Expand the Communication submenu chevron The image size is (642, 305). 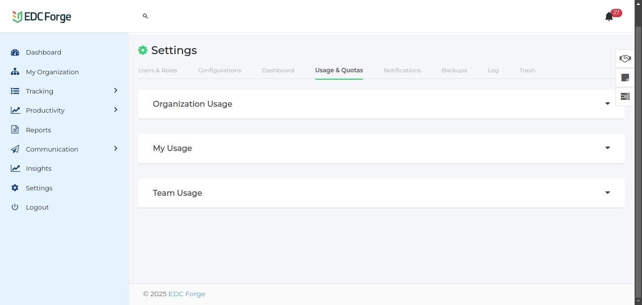[x=116, y=149]
